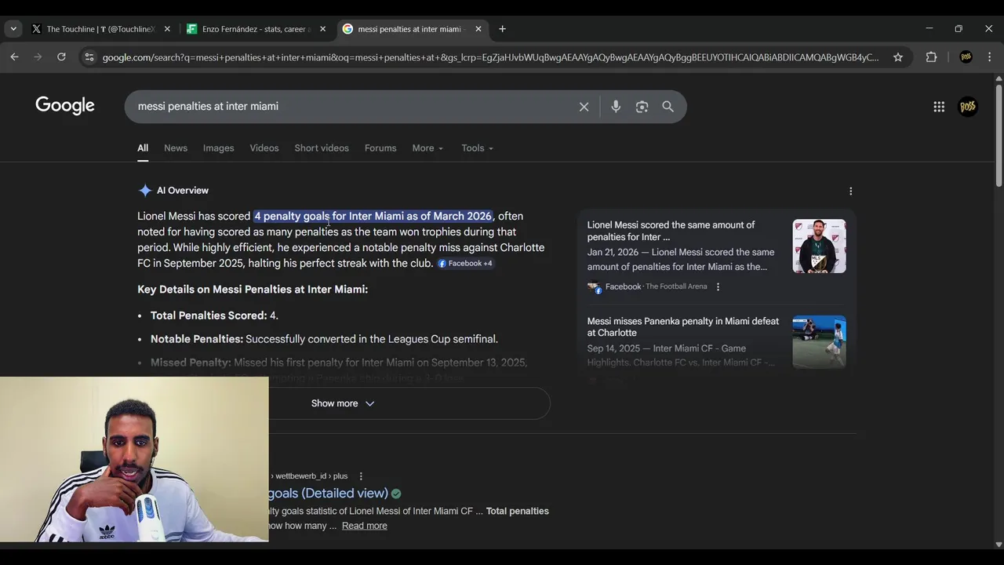This screenshot has width=1004, height=565.
Task: Start search by voice
Action: coord(616,107)
